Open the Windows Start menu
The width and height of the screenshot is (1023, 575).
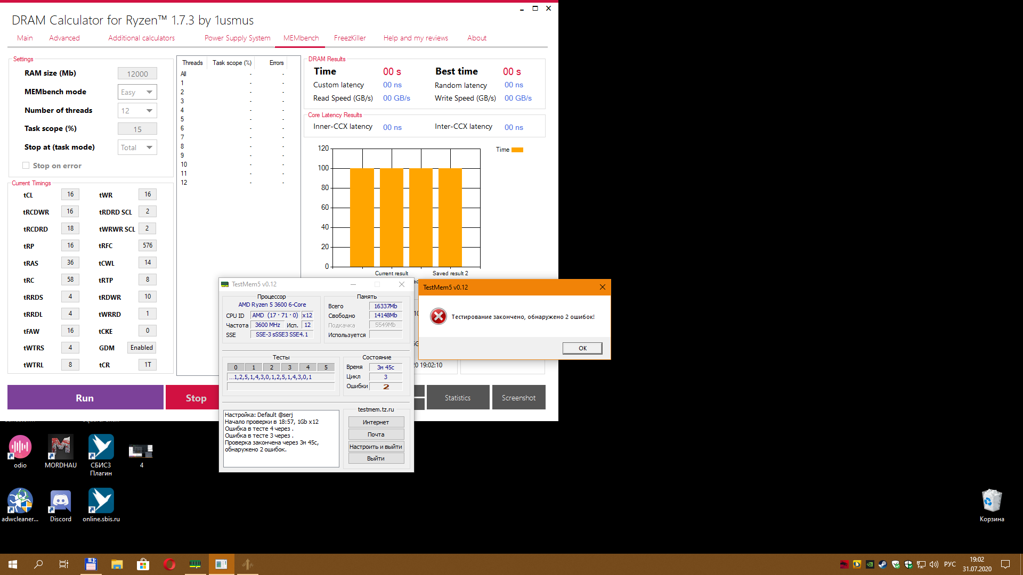click(x=13, y=564)
